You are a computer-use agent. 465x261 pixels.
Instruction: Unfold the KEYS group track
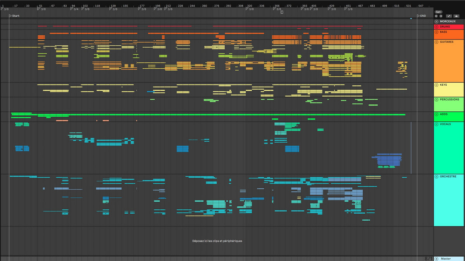point(436,85)
